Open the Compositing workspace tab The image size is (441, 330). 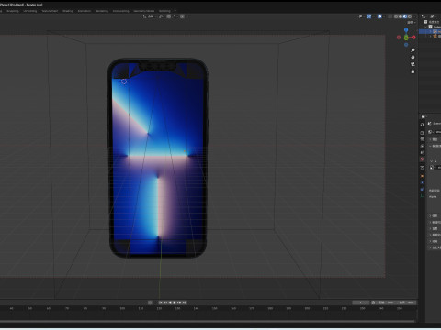pyautogui.click(x=121, y=11)
